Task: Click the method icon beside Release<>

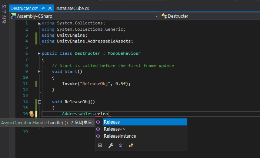Action: (x=98, y=129)
